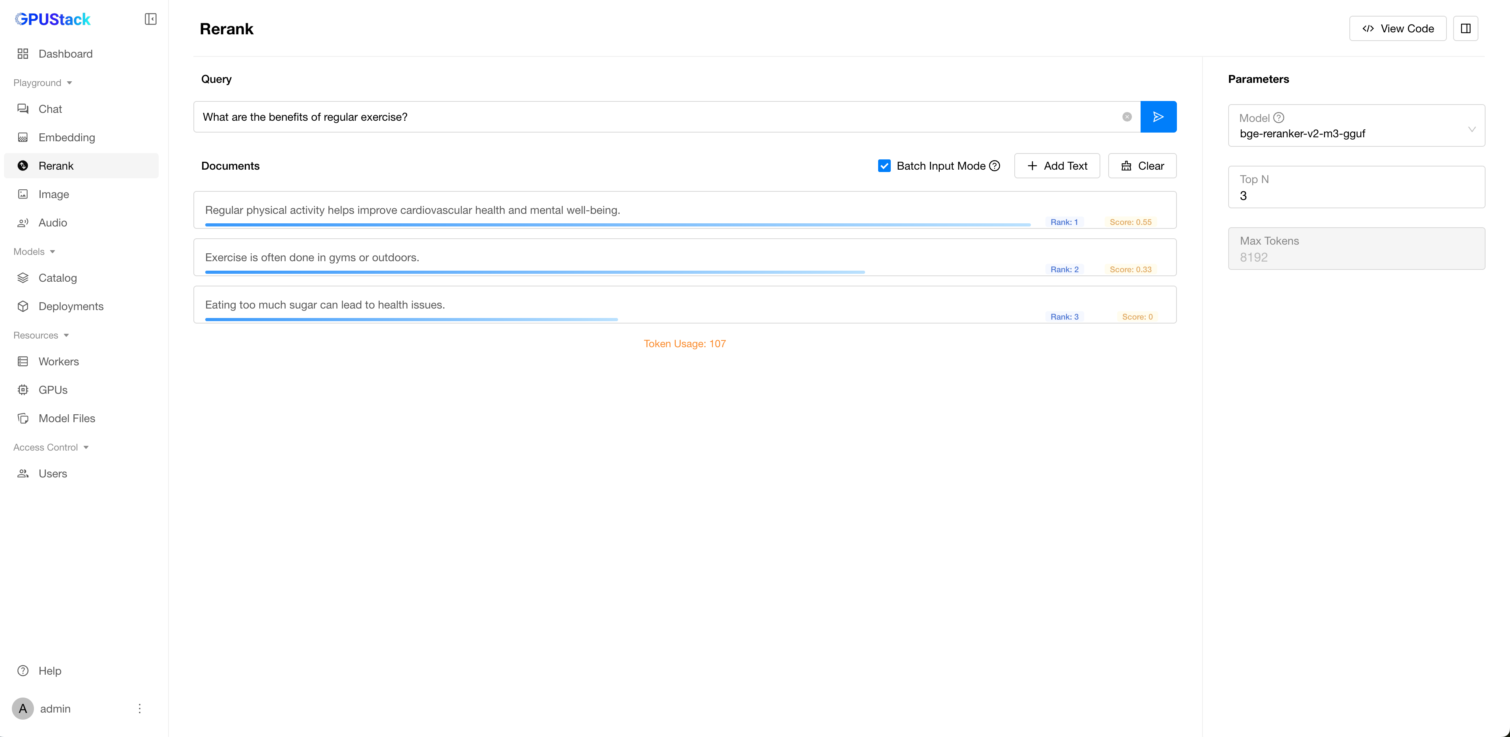Click the Add Text button
Viewport: 1510px width, 737px height.
(x=1057, y=166)
